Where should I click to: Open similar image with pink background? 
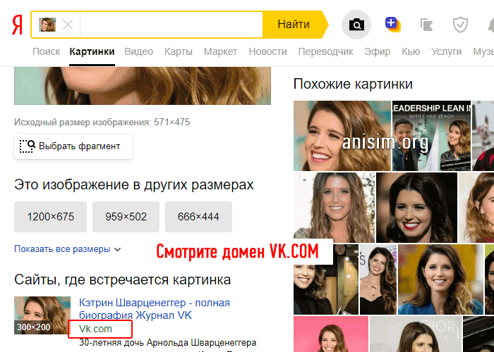click(331, 334)
